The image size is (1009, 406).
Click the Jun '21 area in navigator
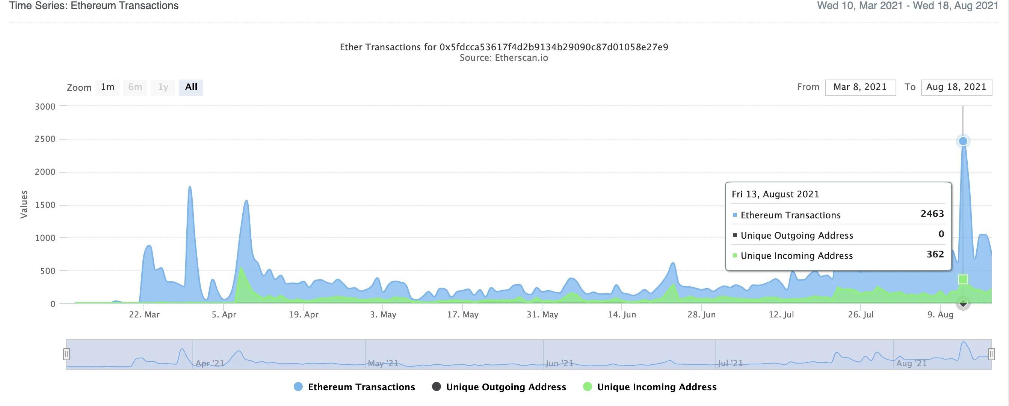559,363
